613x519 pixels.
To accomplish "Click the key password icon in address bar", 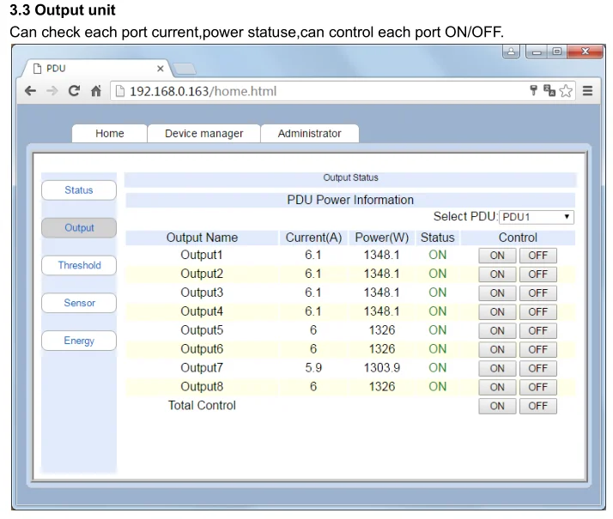I will click(533, 90).
